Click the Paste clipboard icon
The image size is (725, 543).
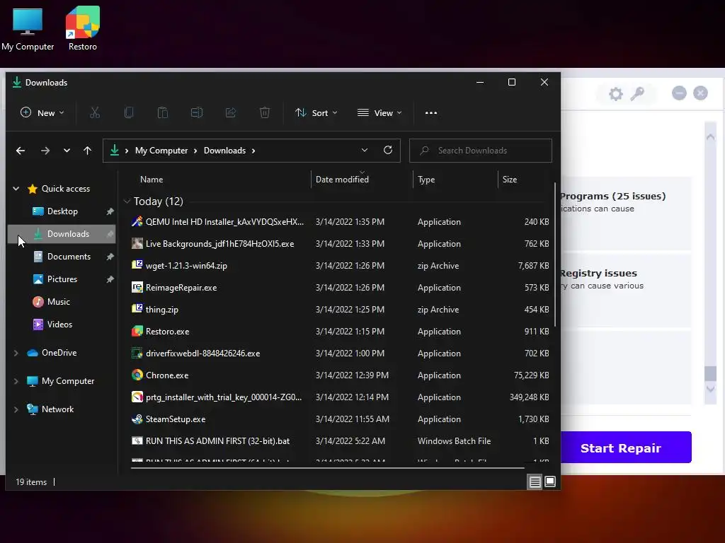(163, 112)
